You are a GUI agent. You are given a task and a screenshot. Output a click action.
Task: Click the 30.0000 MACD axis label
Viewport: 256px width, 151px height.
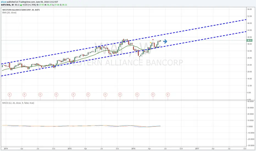(x=251, y=108)
